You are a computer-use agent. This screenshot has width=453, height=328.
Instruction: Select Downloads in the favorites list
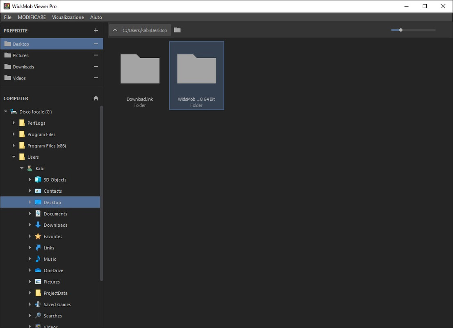[52, 66]
